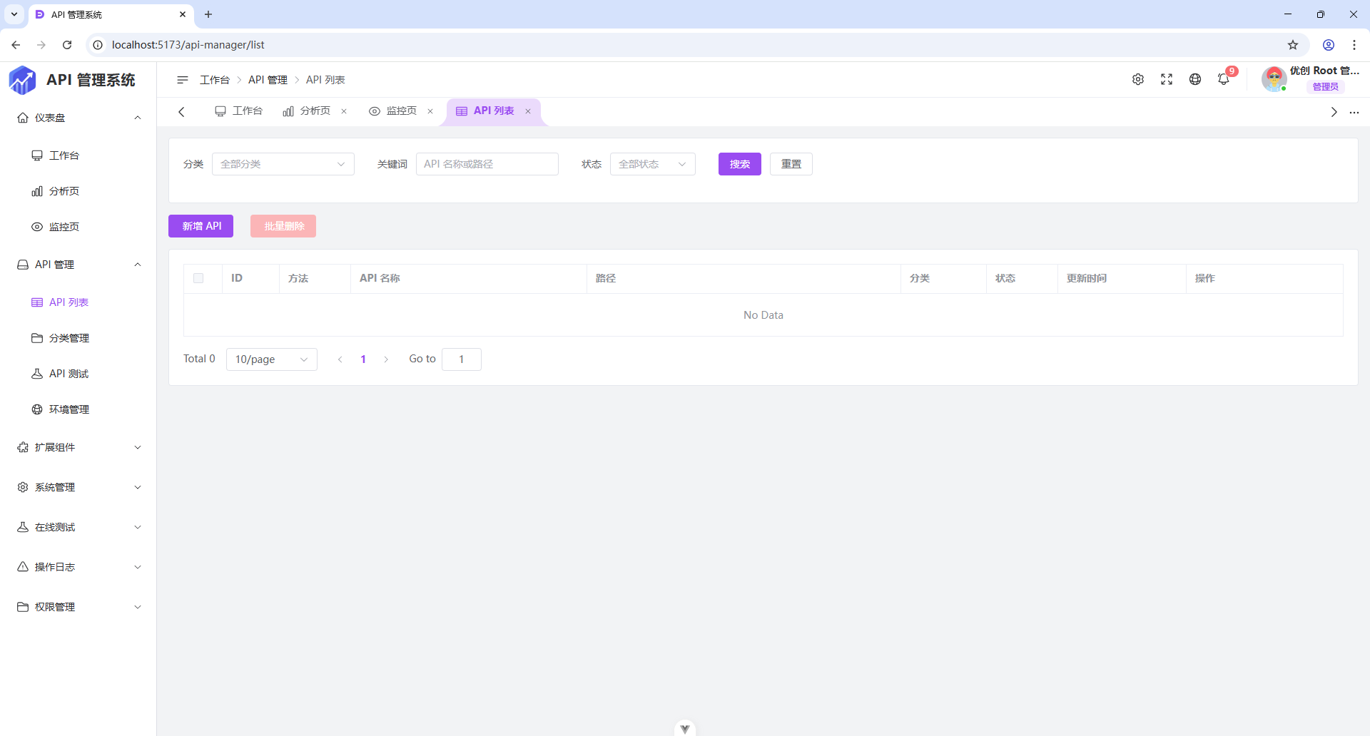
Task: Toggle fullscreen mode icon
Action: [x=1167, y=80]
